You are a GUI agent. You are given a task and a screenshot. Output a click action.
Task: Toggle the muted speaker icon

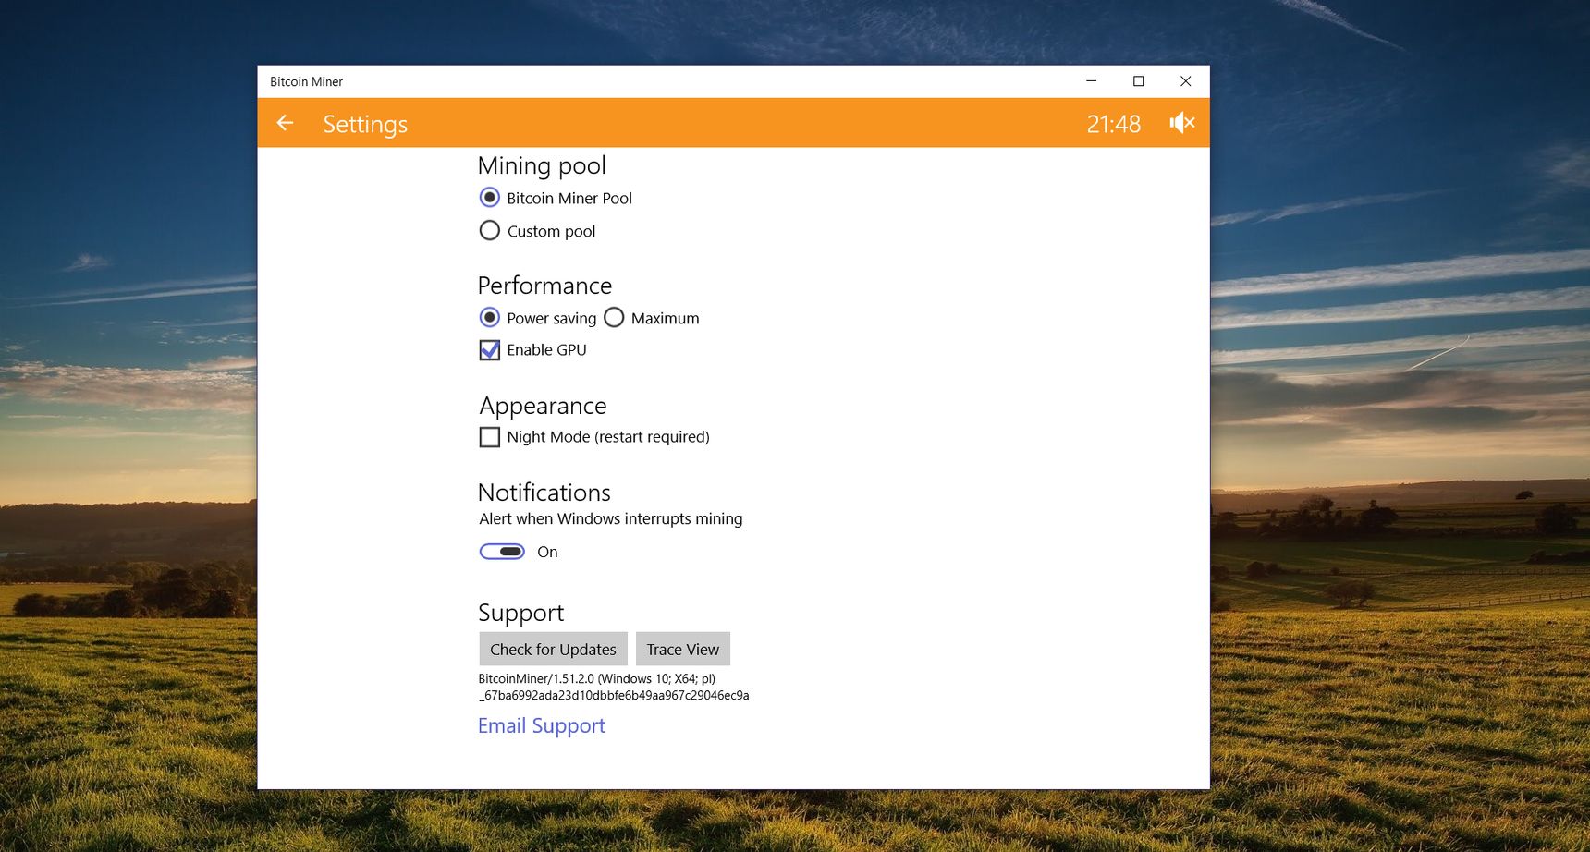[1182, 122]
